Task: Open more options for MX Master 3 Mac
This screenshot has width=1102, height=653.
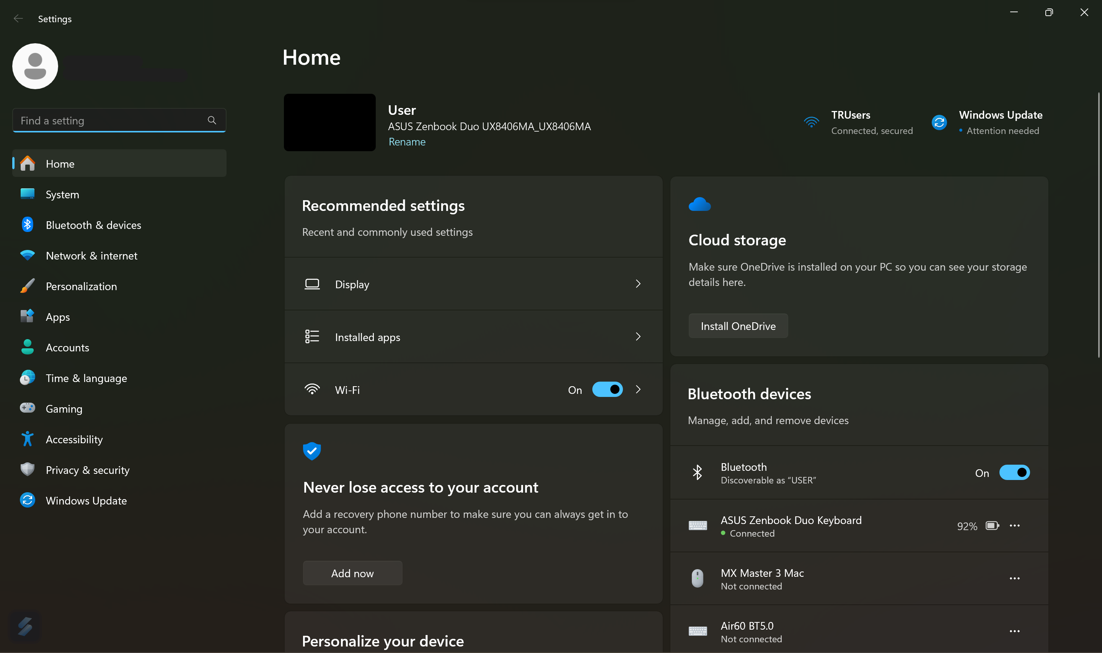Action: (x=1014, y=578)
